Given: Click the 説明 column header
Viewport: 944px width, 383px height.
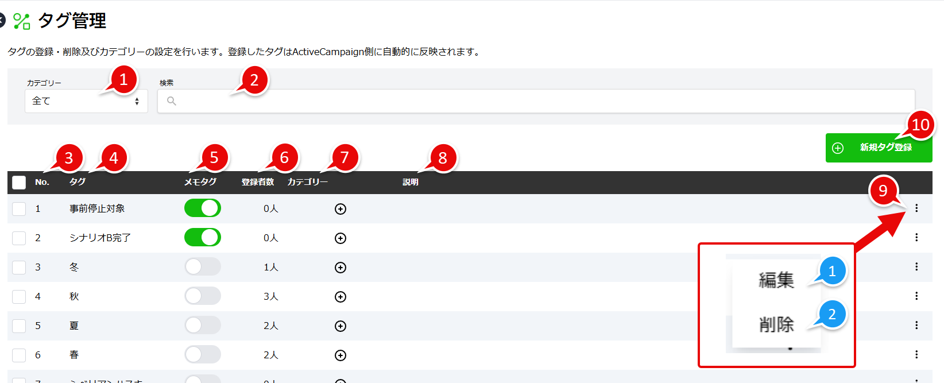Looking at the screenshot, I should point(411,182).
